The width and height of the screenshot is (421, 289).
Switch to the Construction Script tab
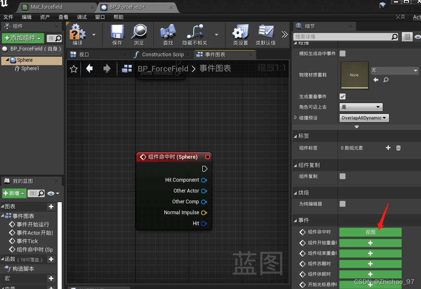point(163,55)
